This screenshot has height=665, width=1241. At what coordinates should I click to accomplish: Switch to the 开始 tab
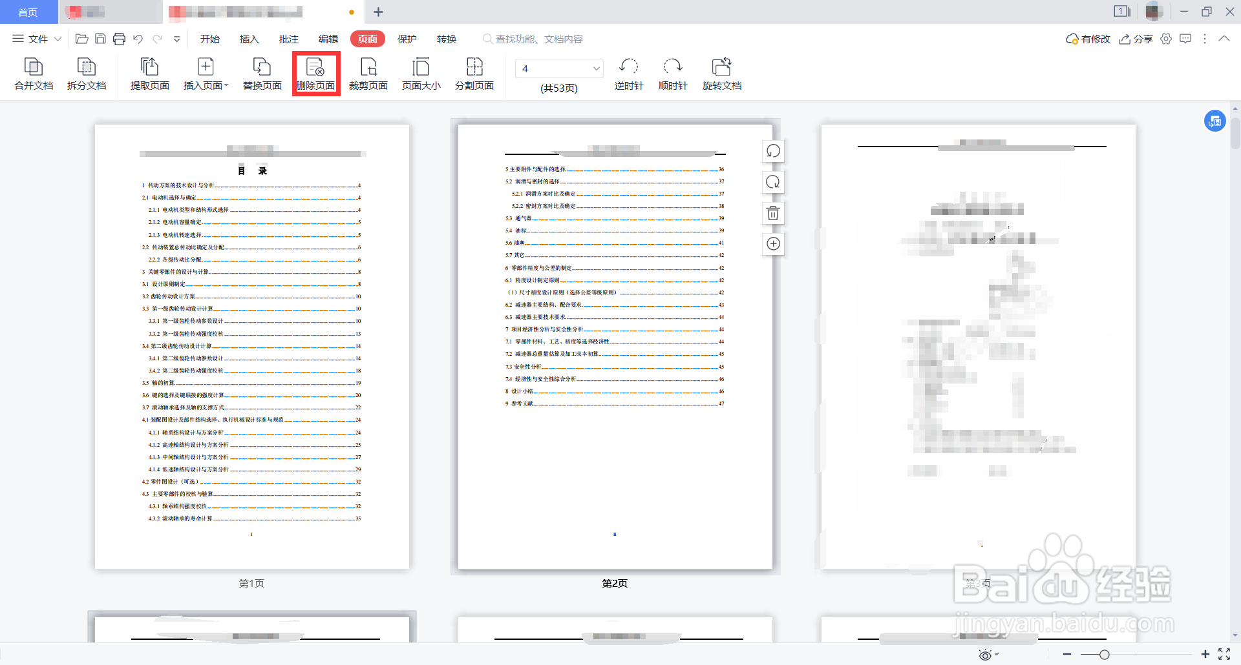point(210,39)
